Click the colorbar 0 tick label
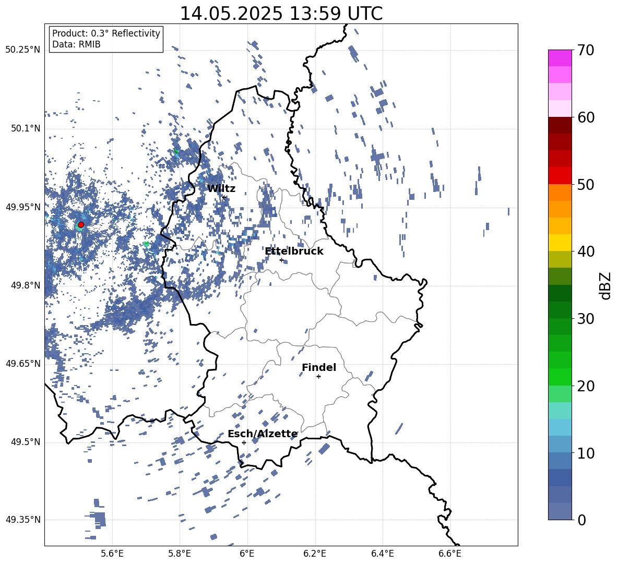Screen dimensions: 618x564 click(x=582, y=520)
